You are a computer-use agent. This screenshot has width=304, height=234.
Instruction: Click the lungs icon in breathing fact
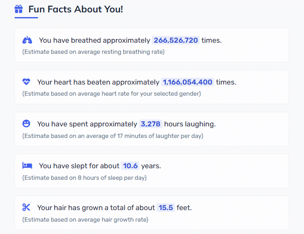pos(27,40)
